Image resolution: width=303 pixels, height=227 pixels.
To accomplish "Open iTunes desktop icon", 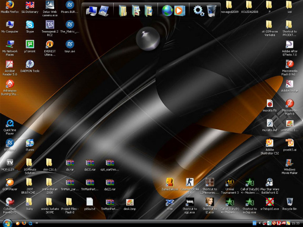I will (x=30, y=143).
